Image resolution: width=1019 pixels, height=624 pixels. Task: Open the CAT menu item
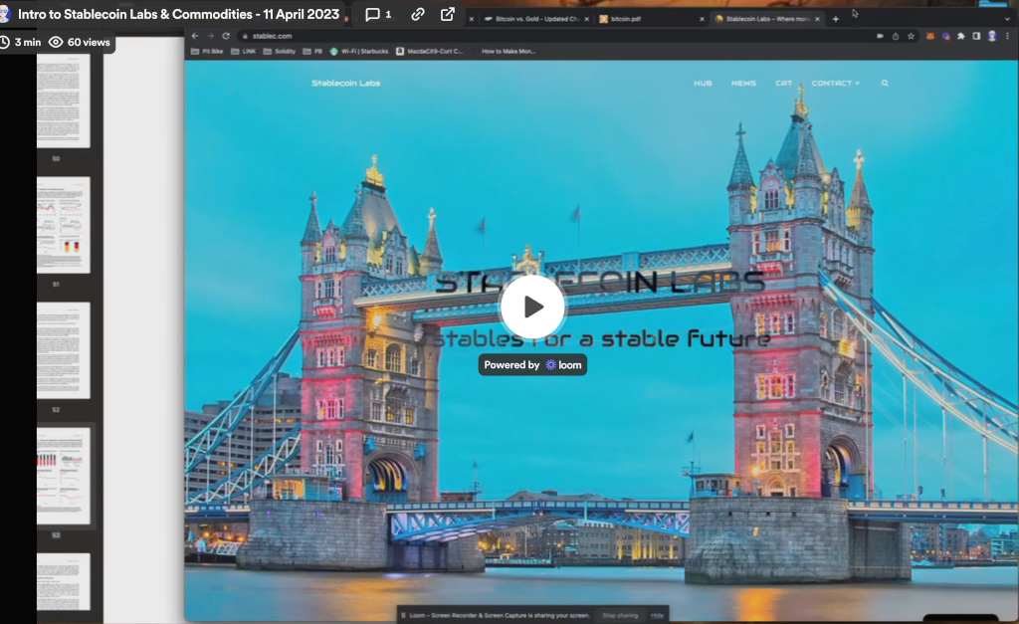(x=784, y=84)
